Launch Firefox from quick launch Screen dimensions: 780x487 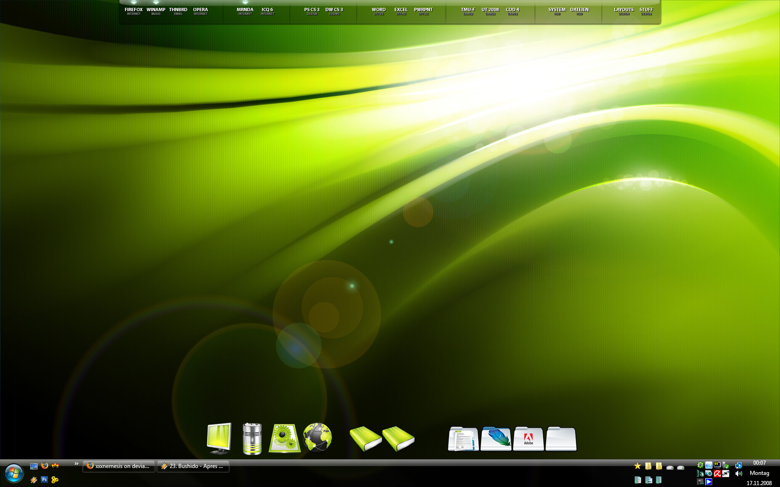[x=45, y=466]
